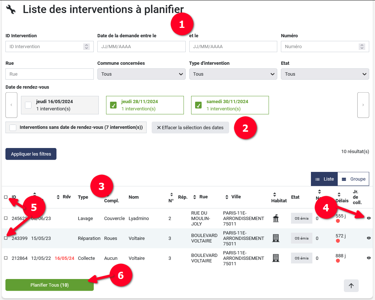Open the Etat filter dropdown
This screenshot has height=300, width=375.
[x=325, y=74]
